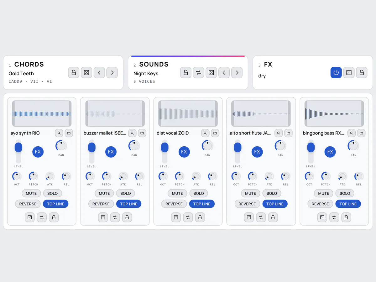Screen dimensions: 376x282
Task: Open the SOUNDS section heading
Action: [154, 65]
